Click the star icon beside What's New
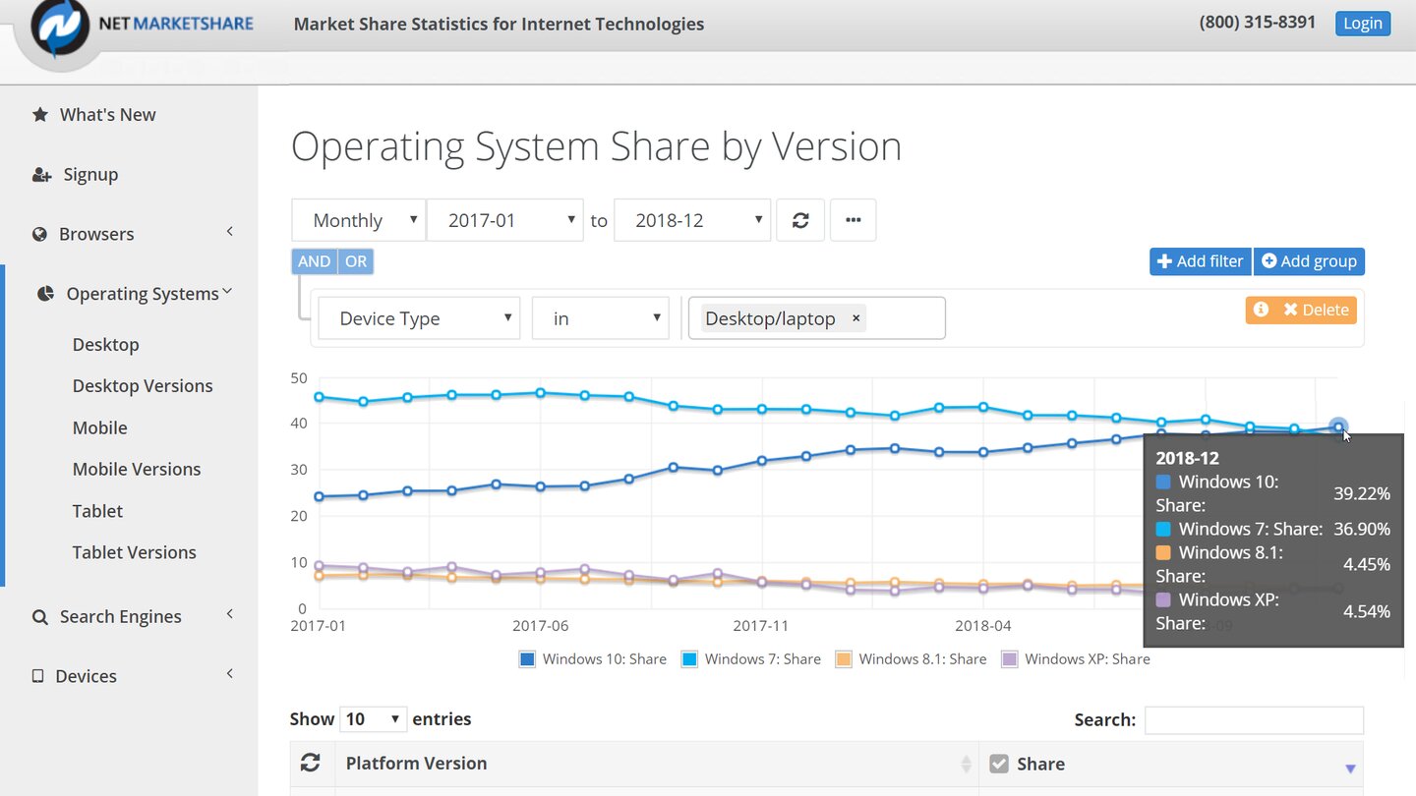1416x796 pixels. click(x=40, y=115)
